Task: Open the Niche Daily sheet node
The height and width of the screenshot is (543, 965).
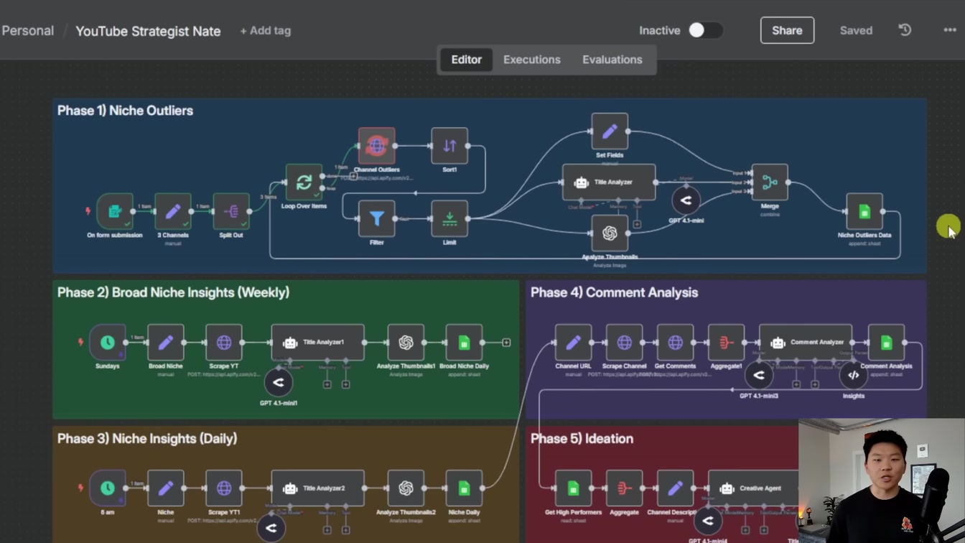Action: [x=464, y=488]
